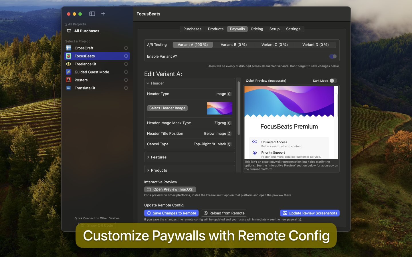Open the Header Type dropdown
Screen dimensions: 412x257
(223, 94)
